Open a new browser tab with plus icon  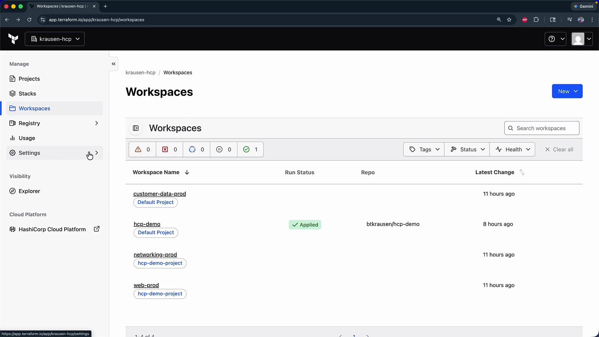click(x=105, y=6)
